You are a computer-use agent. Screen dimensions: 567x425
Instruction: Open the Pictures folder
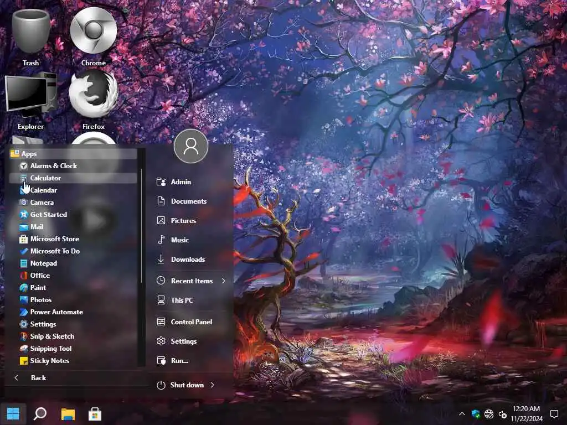[x=191, y=220]
